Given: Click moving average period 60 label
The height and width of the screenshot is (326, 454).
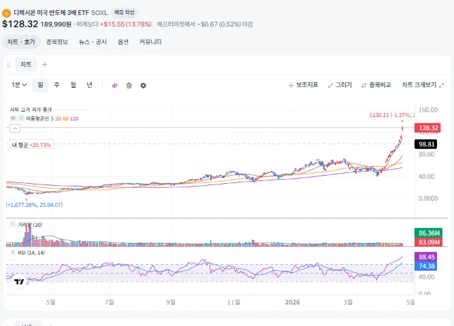Looking at the screenshot, I should pos(66,118).
